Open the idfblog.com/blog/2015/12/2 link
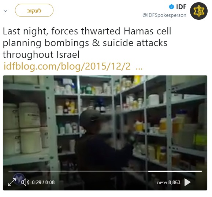212x197 pixels. coord(67,66)
